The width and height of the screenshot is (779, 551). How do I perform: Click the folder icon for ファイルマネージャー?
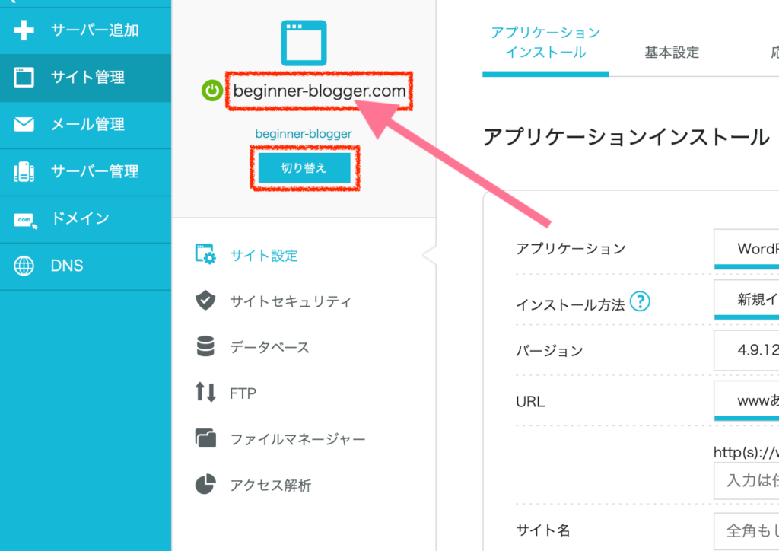tap(205, 439)
